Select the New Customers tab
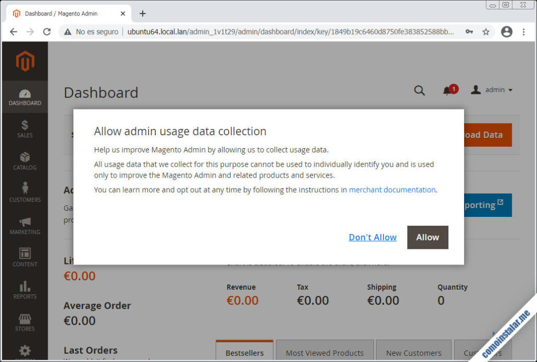Viewport: 537px width, 362px height. [x=414, y=353]
